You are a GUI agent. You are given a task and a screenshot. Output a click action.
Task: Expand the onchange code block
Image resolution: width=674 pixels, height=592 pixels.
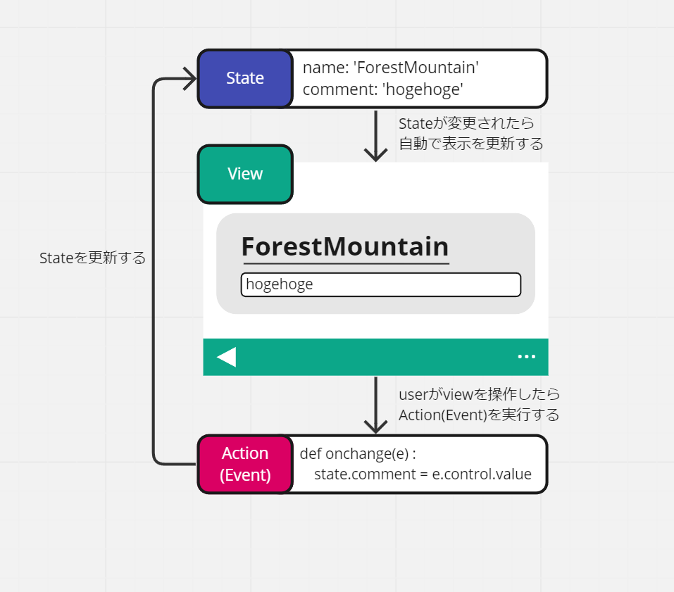pyautogui.click(x=419, y=464)
